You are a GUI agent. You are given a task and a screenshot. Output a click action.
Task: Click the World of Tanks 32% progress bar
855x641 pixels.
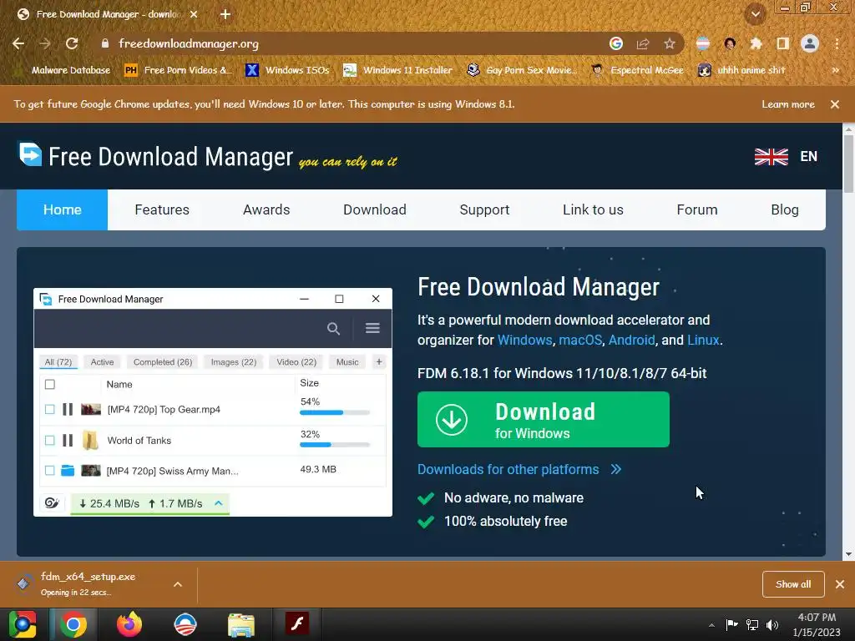(335, 445)
